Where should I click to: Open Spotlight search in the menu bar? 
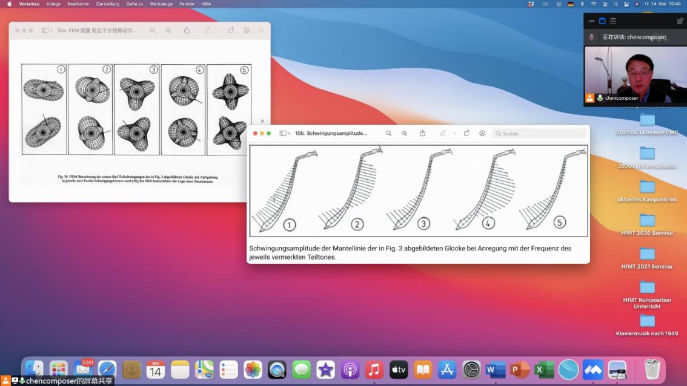tap(616, 4)
